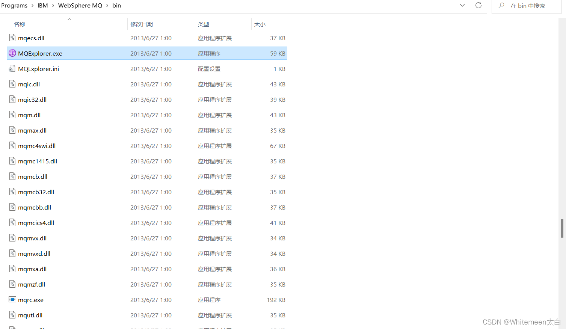
Task: Select the mqmxa.dll file icon
Action: click(x=12, y=269)
